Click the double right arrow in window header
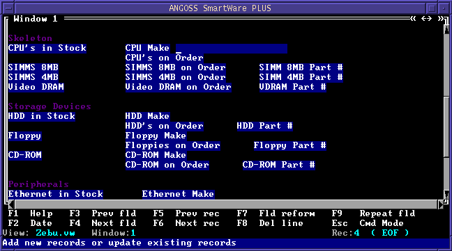This screenshot has height=251, width=452. (x=440, y=19)
